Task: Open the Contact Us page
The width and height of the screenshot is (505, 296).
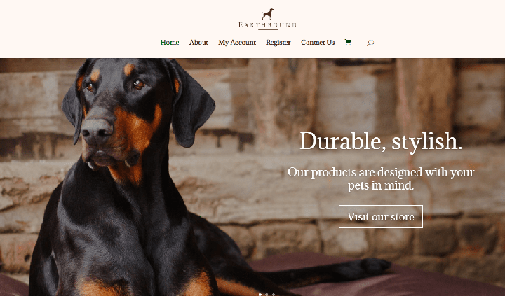Action: click(x=318, y=43)
